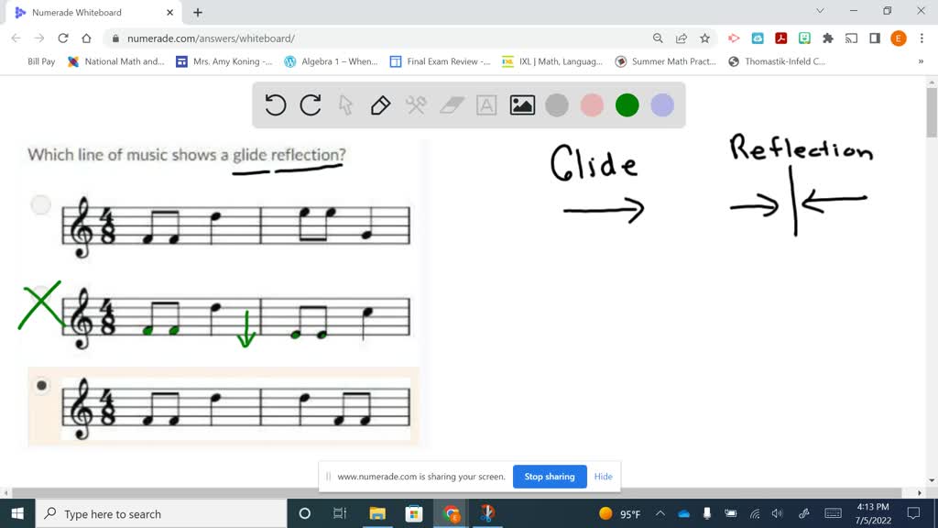Click the Redo arrow icon
Screen dimensions: 938x528
(311, 104)
